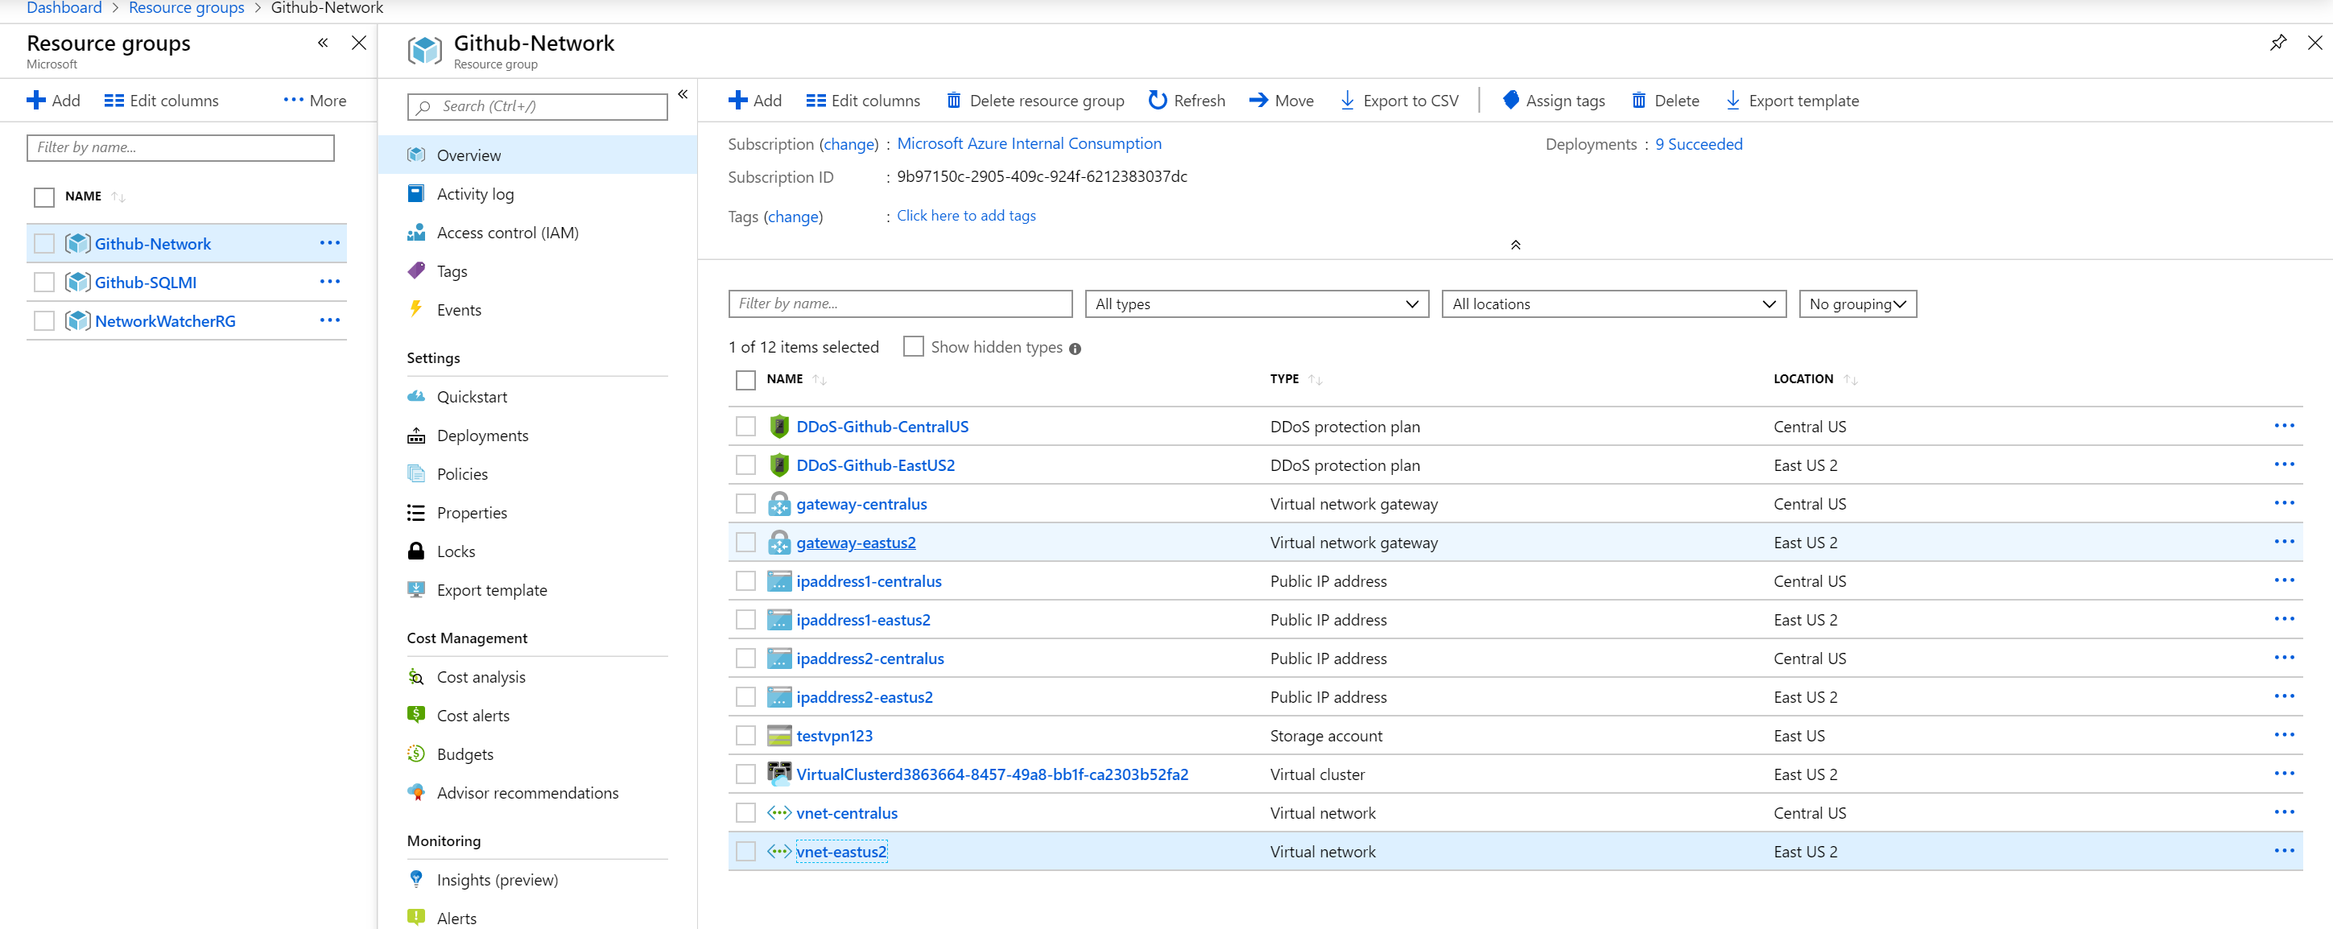Change subscription via change link

point(849,144)
